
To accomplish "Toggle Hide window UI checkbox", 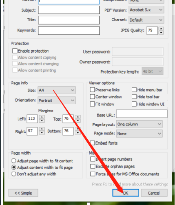I will point(134,104).
